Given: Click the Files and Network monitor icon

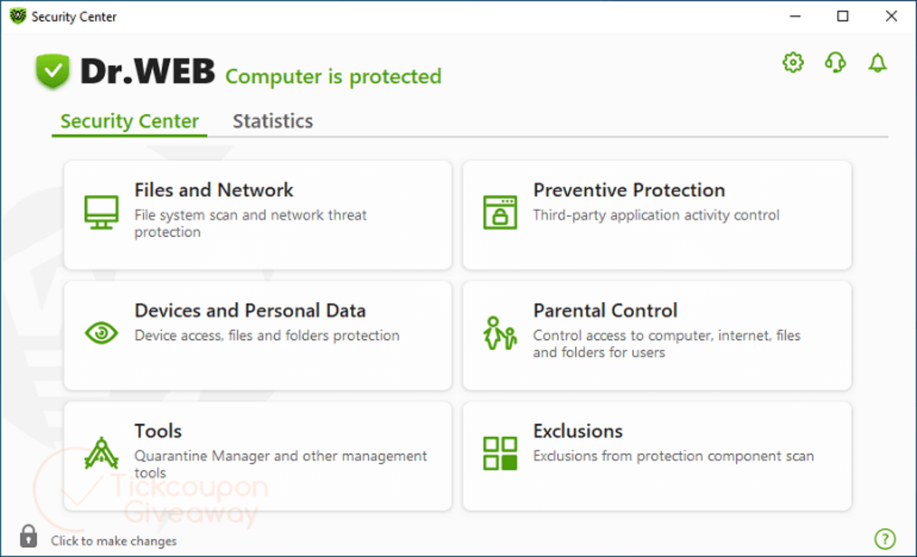Looking at the screenshot, I should click(101, 212).
